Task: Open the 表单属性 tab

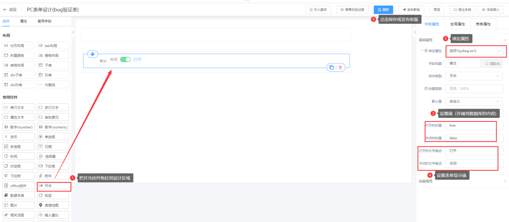Action: coord(483,24)
